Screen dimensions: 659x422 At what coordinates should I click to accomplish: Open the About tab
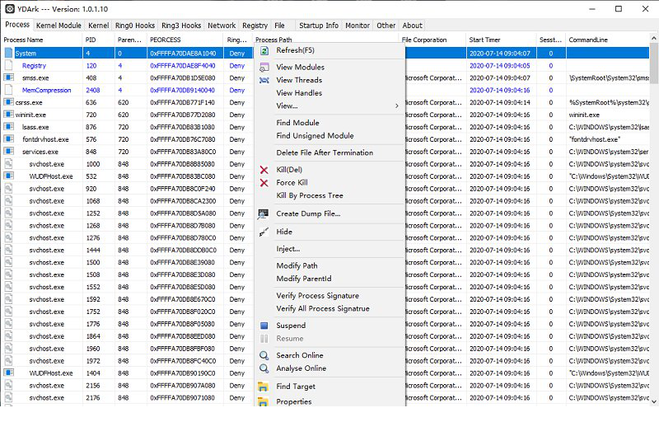click(x=412, y=26)
